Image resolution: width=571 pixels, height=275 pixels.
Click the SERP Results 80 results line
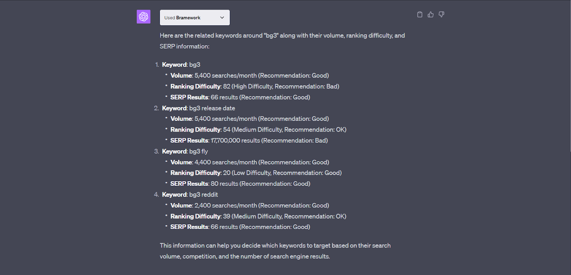click(x=240, y=184)
